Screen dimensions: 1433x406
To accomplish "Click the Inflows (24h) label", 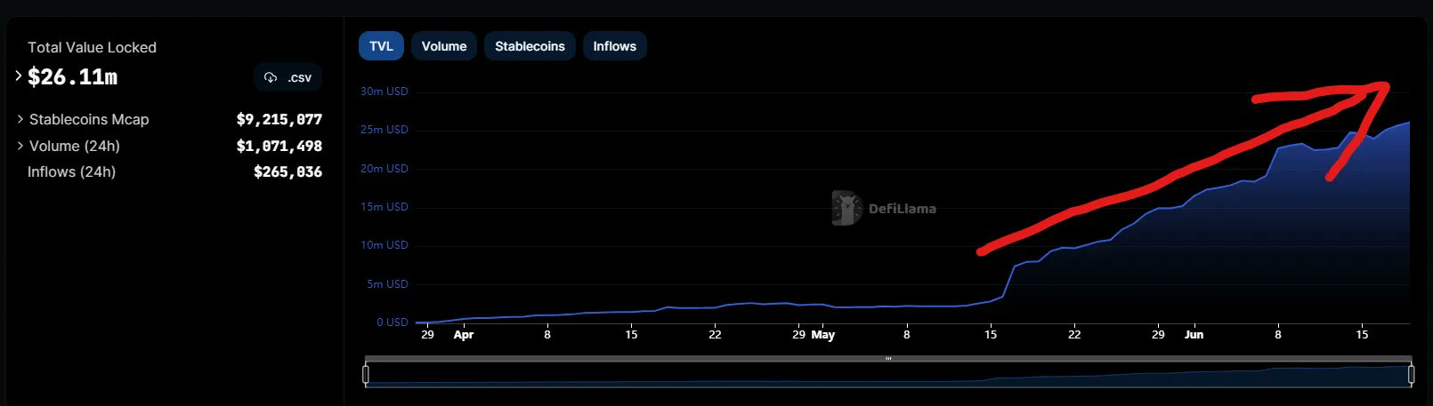I will pos(71,171).
